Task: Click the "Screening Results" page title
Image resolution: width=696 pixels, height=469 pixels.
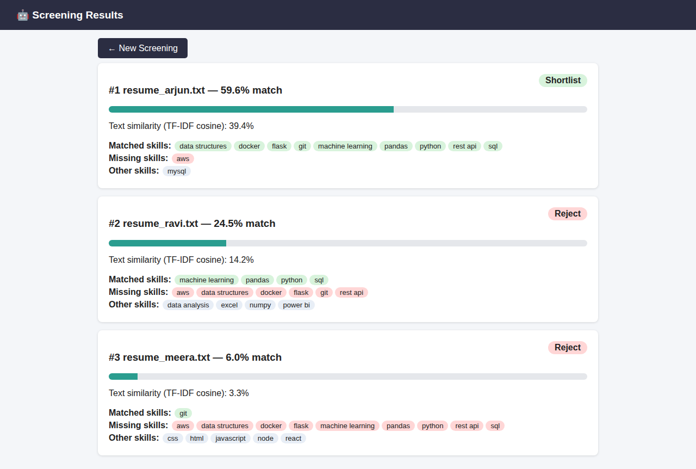Action: coord(78,15)
